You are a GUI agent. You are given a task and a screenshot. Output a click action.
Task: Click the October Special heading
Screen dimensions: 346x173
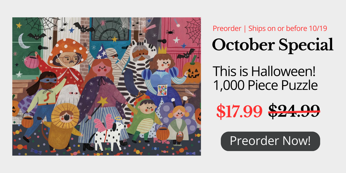click(x=273, y=45)
